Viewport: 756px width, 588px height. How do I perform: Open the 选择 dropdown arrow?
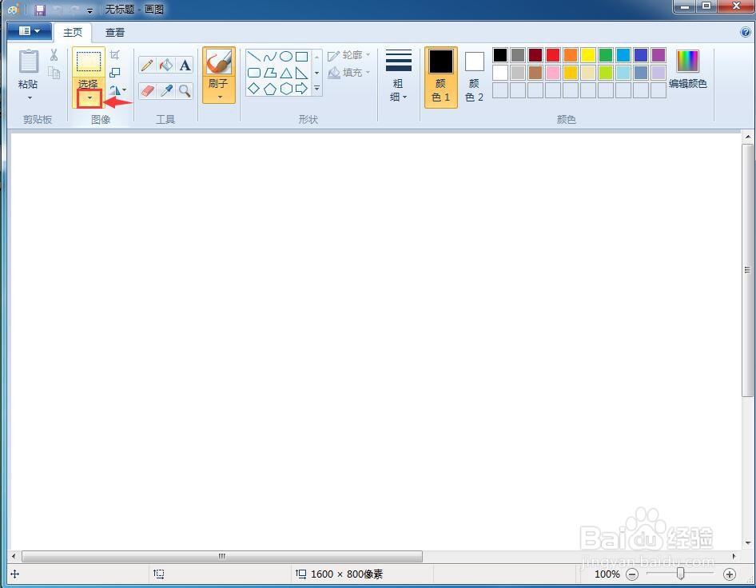click(90, 98)
